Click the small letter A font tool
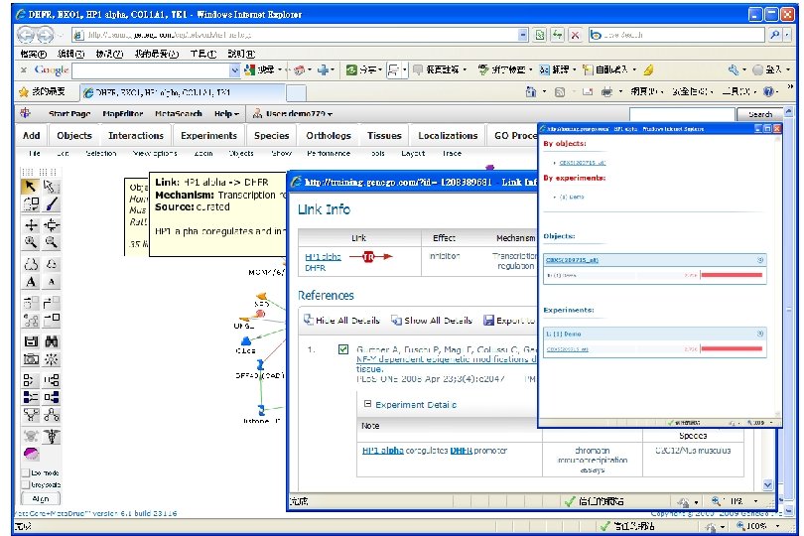804x536 pixels. tap(52, 282)
